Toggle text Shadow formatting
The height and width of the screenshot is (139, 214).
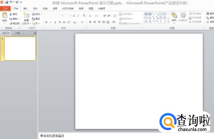(60, 22)
